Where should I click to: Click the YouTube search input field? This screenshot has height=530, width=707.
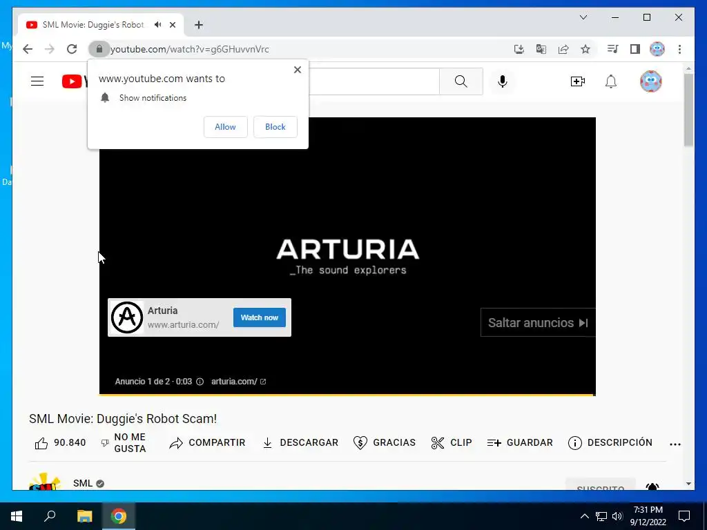tap(374, 81)
